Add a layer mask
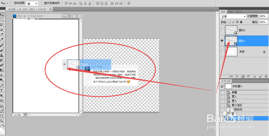The height and width of the screenshot is (136, 269). tap(243, 76)
